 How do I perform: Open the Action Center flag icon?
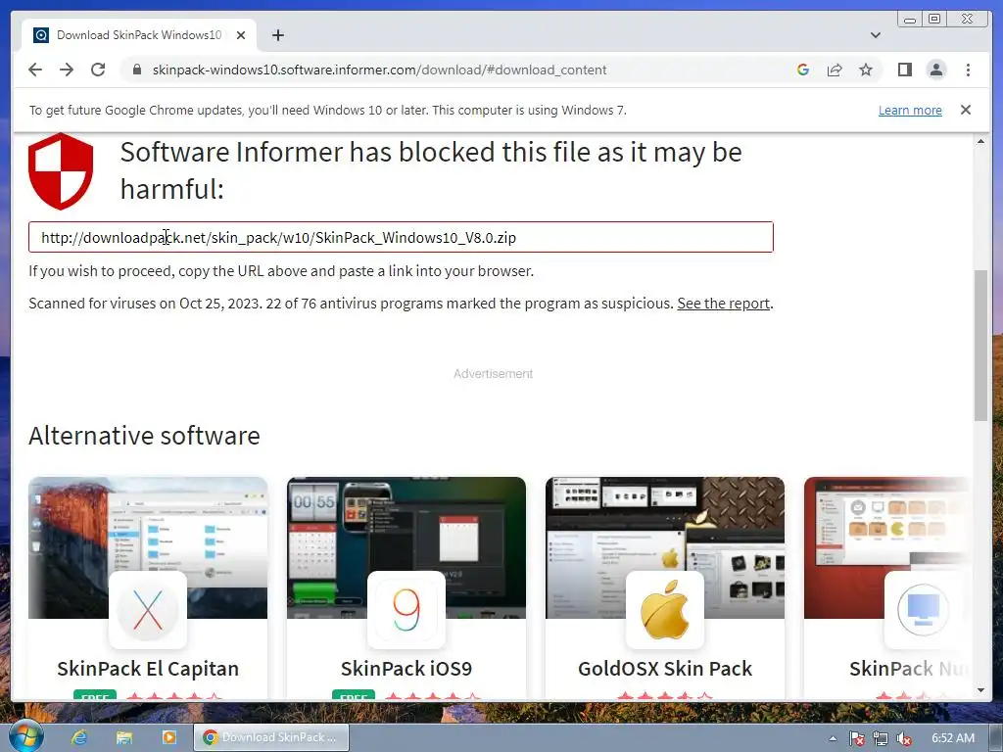[856, 738]
